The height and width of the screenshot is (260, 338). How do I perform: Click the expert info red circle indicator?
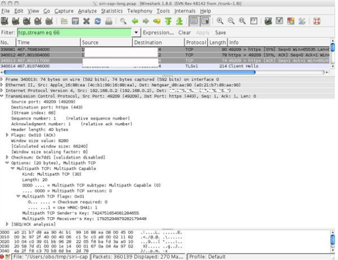(x=2, y=257)
